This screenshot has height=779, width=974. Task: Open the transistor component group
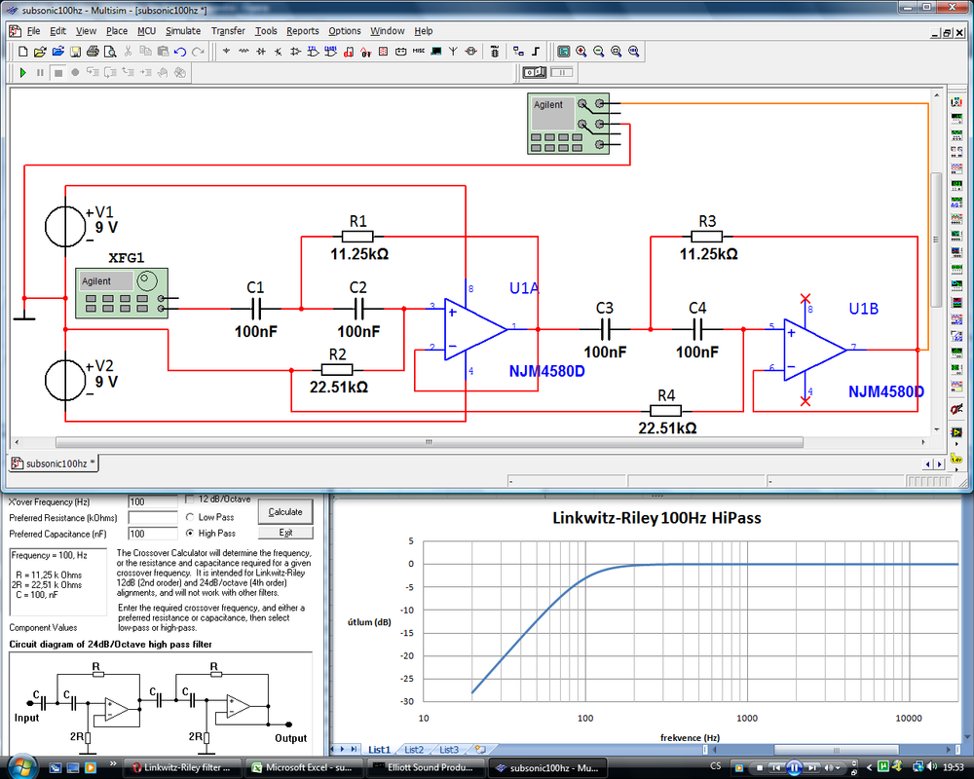click(x=279, y=52)
